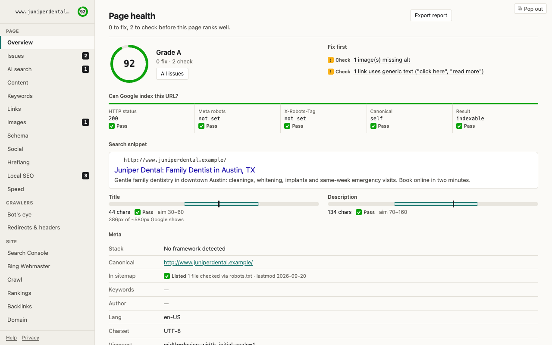Viewport: 552px width, 345px height.
Task: Open the "1 image(s) missing alt" issue
Action: [382, 60]
